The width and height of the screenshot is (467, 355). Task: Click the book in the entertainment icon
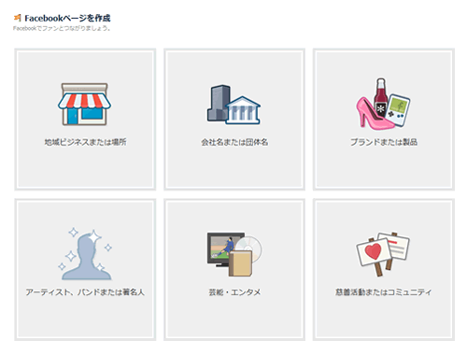(x=240, y=263)
